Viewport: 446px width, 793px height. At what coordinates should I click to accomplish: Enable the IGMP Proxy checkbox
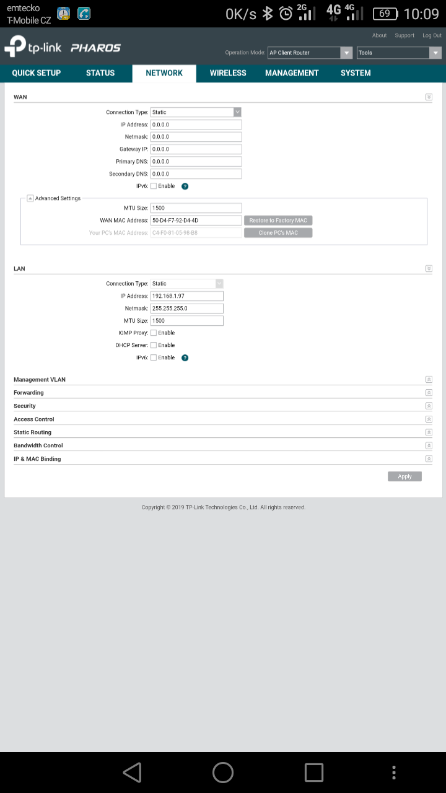point(154,333)
